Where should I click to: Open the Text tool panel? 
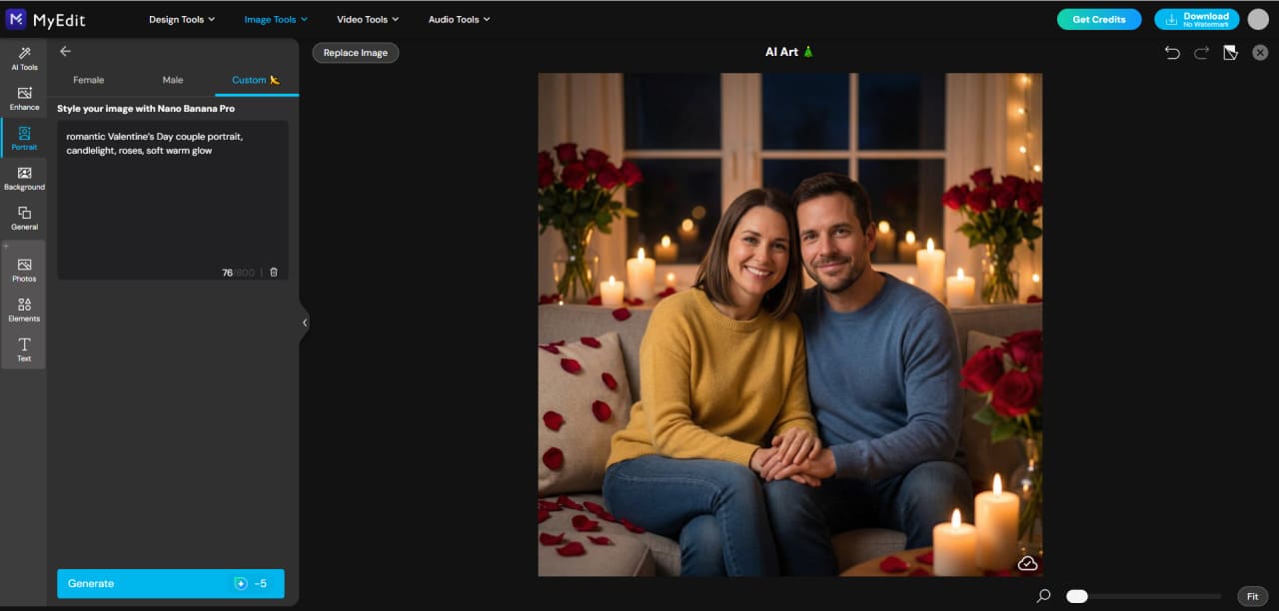[x=24, y=349]
